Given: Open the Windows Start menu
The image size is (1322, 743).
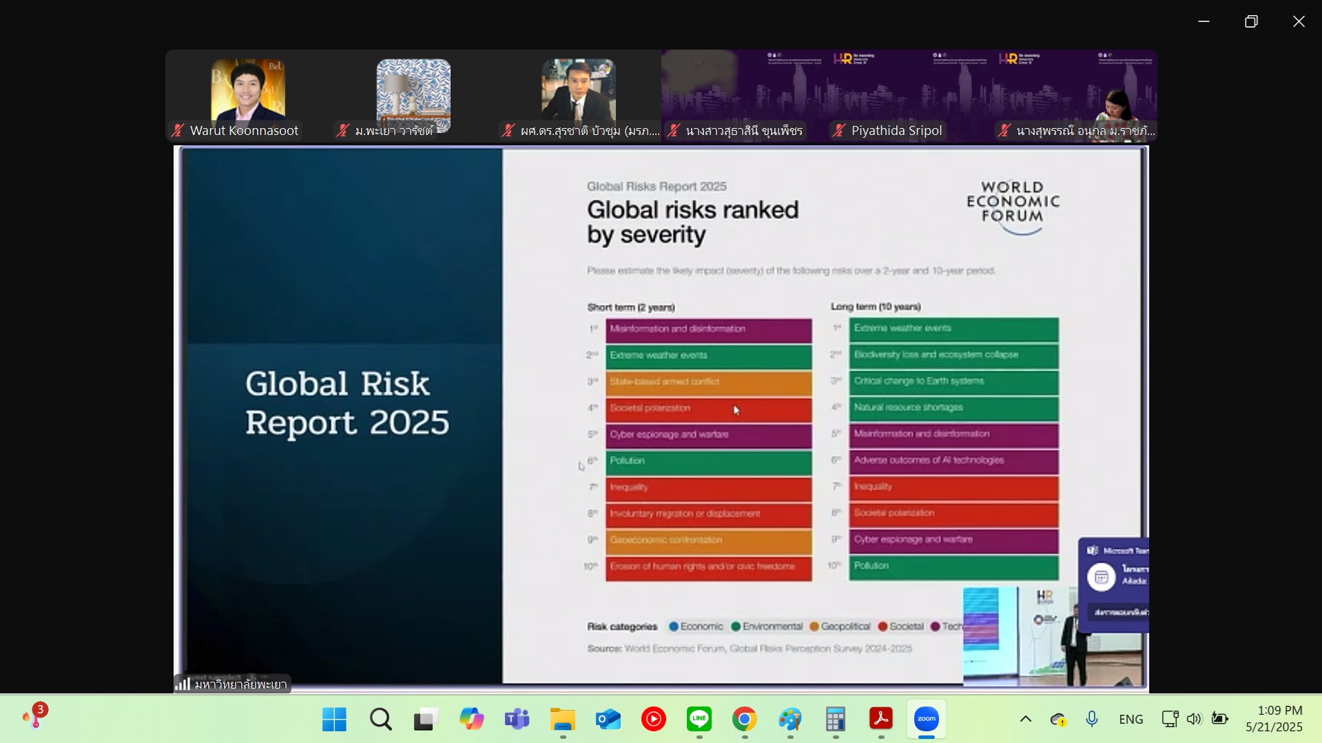Looking at the screenshot, I should (x=334, y=720).
